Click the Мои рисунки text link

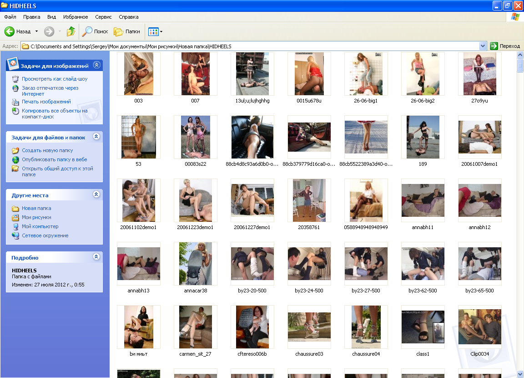36,217
